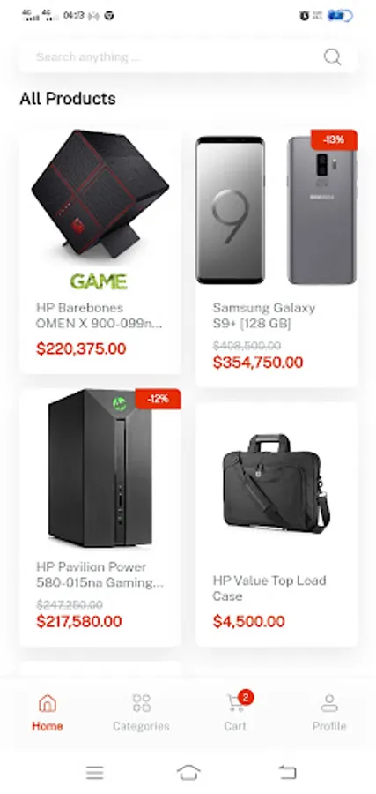Select the Samsung Galaxy S9+ [128 GB] title
The image size is (376, 794).
[x=264, y=316]
